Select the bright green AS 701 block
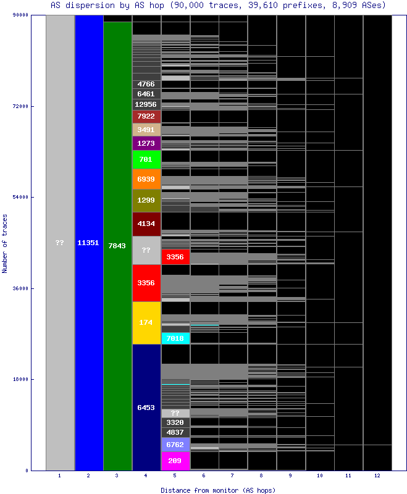The image size is (407, 494). (x=146, y=159)
